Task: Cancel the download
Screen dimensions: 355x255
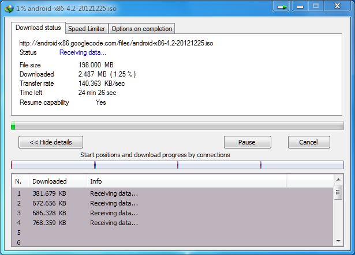Action: coord(309,142)
